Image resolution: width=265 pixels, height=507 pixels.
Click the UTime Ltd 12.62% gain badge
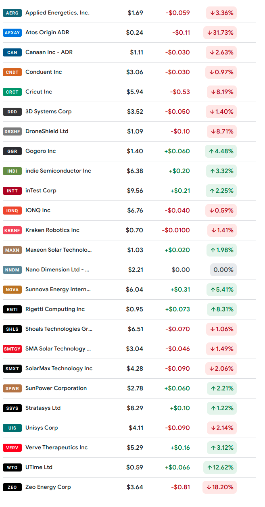pos(220,467)
